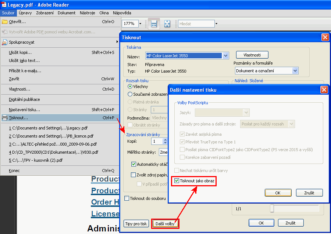Follow the License link in the document
This screenshot has height=234, width=331.
[x=105, y=213]
